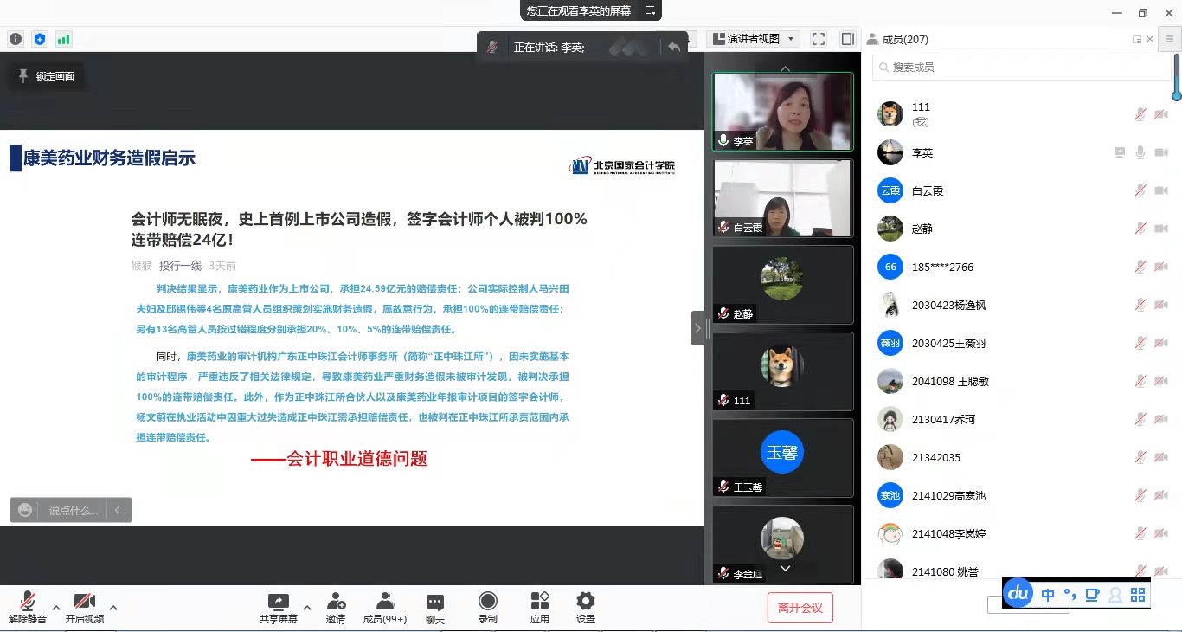
Task: Open the hamburger menu in members panel
Action: 1170,39
